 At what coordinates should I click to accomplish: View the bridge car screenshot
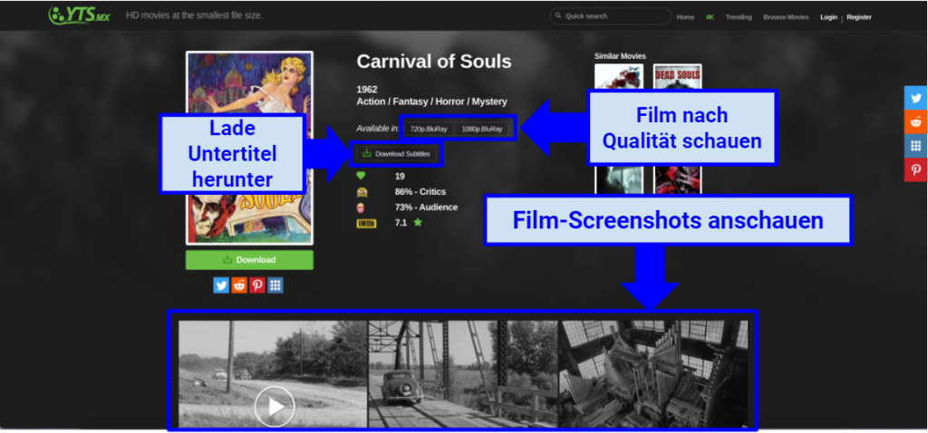(463, 374)
